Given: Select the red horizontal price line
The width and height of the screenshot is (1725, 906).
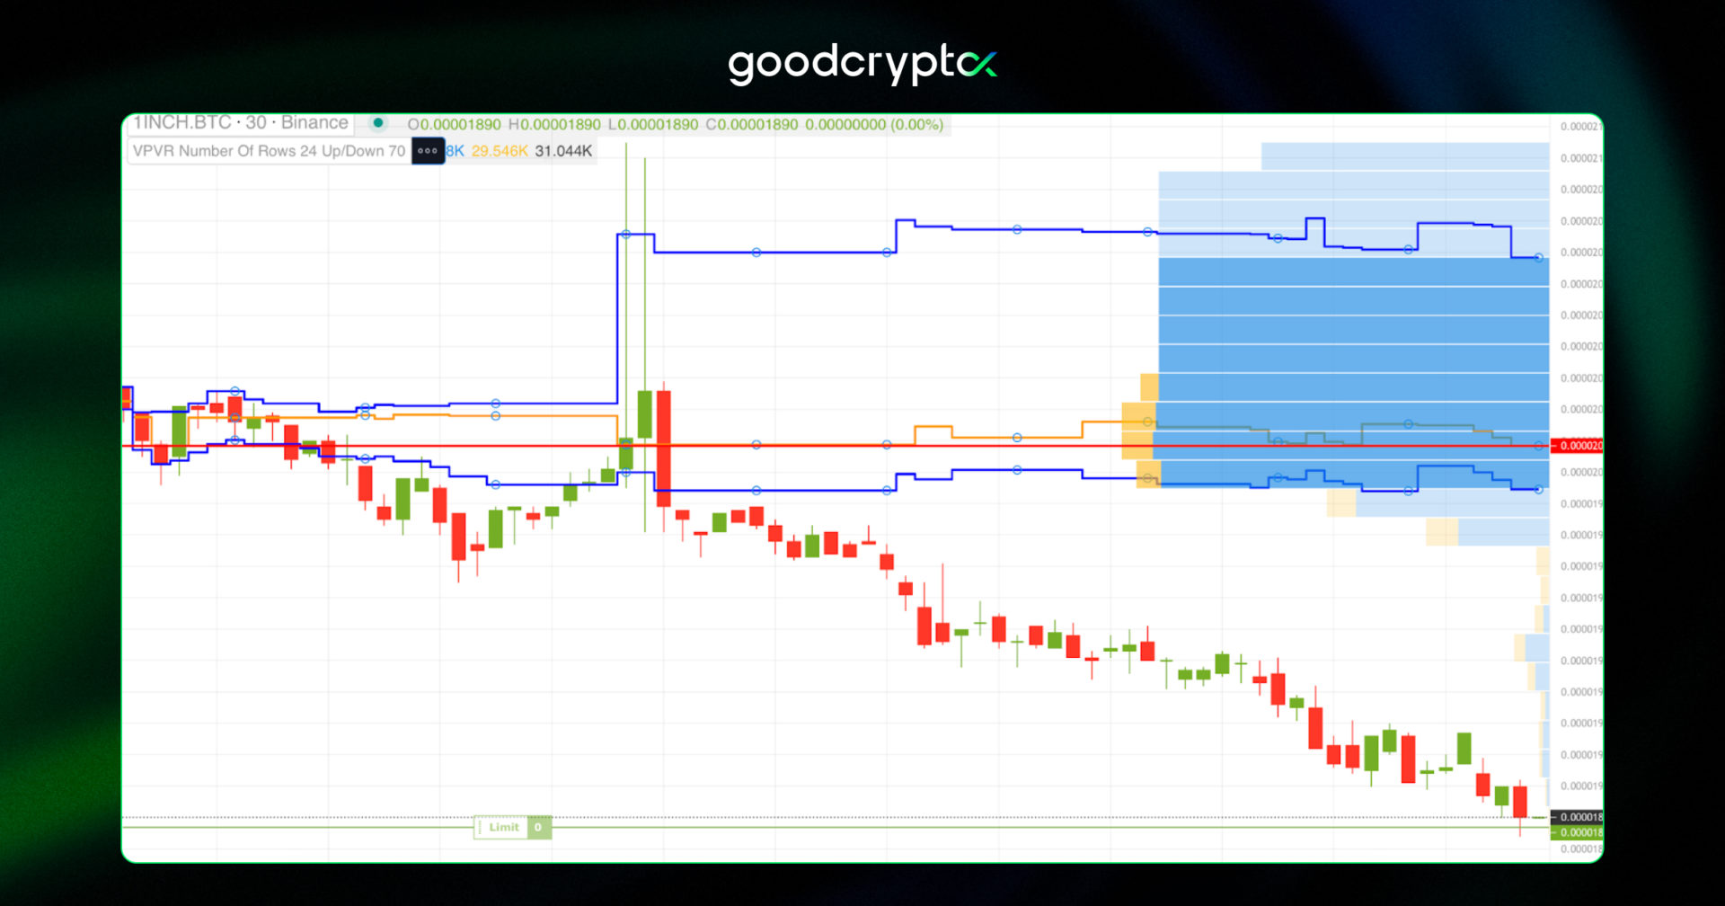Looking at the screenshot, I should point(836,446).
